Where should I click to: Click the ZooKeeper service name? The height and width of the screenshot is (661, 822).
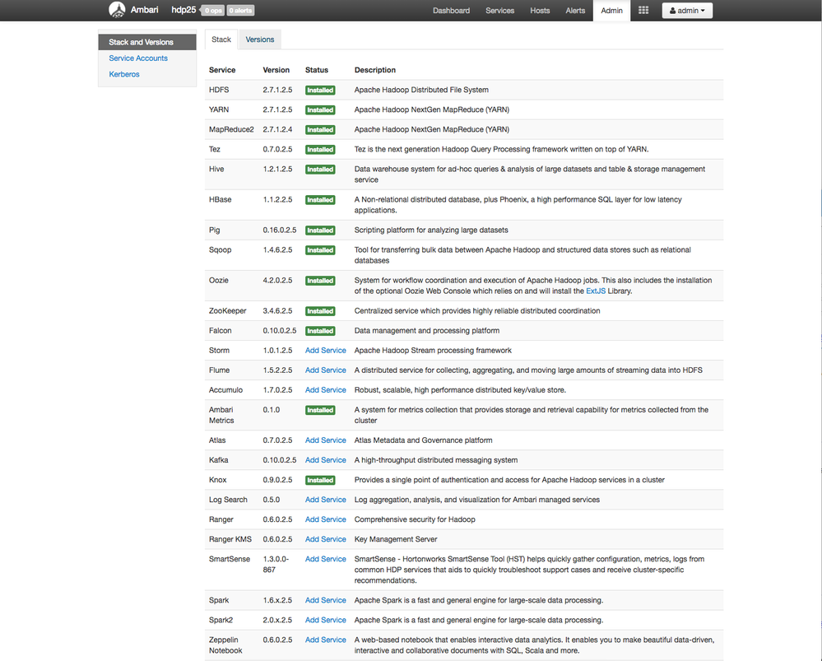coord(228,310)
